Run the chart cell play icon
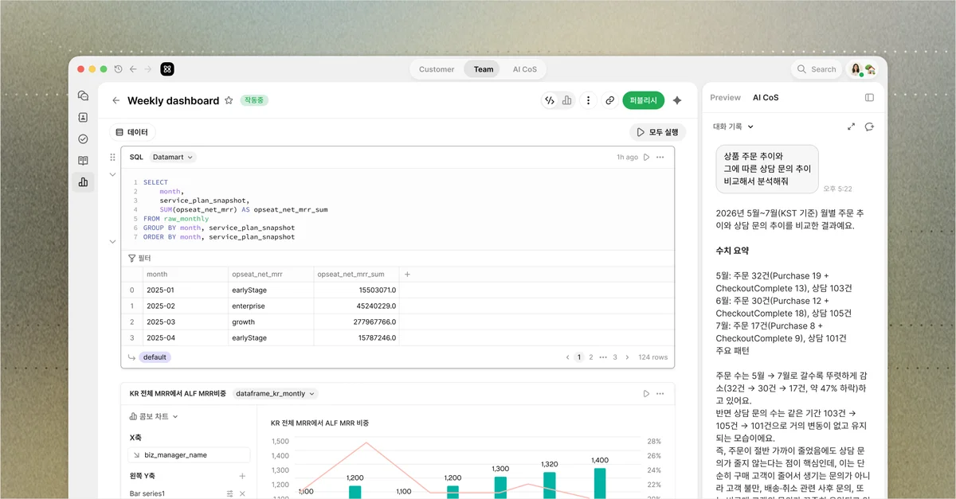 point(646,393)
